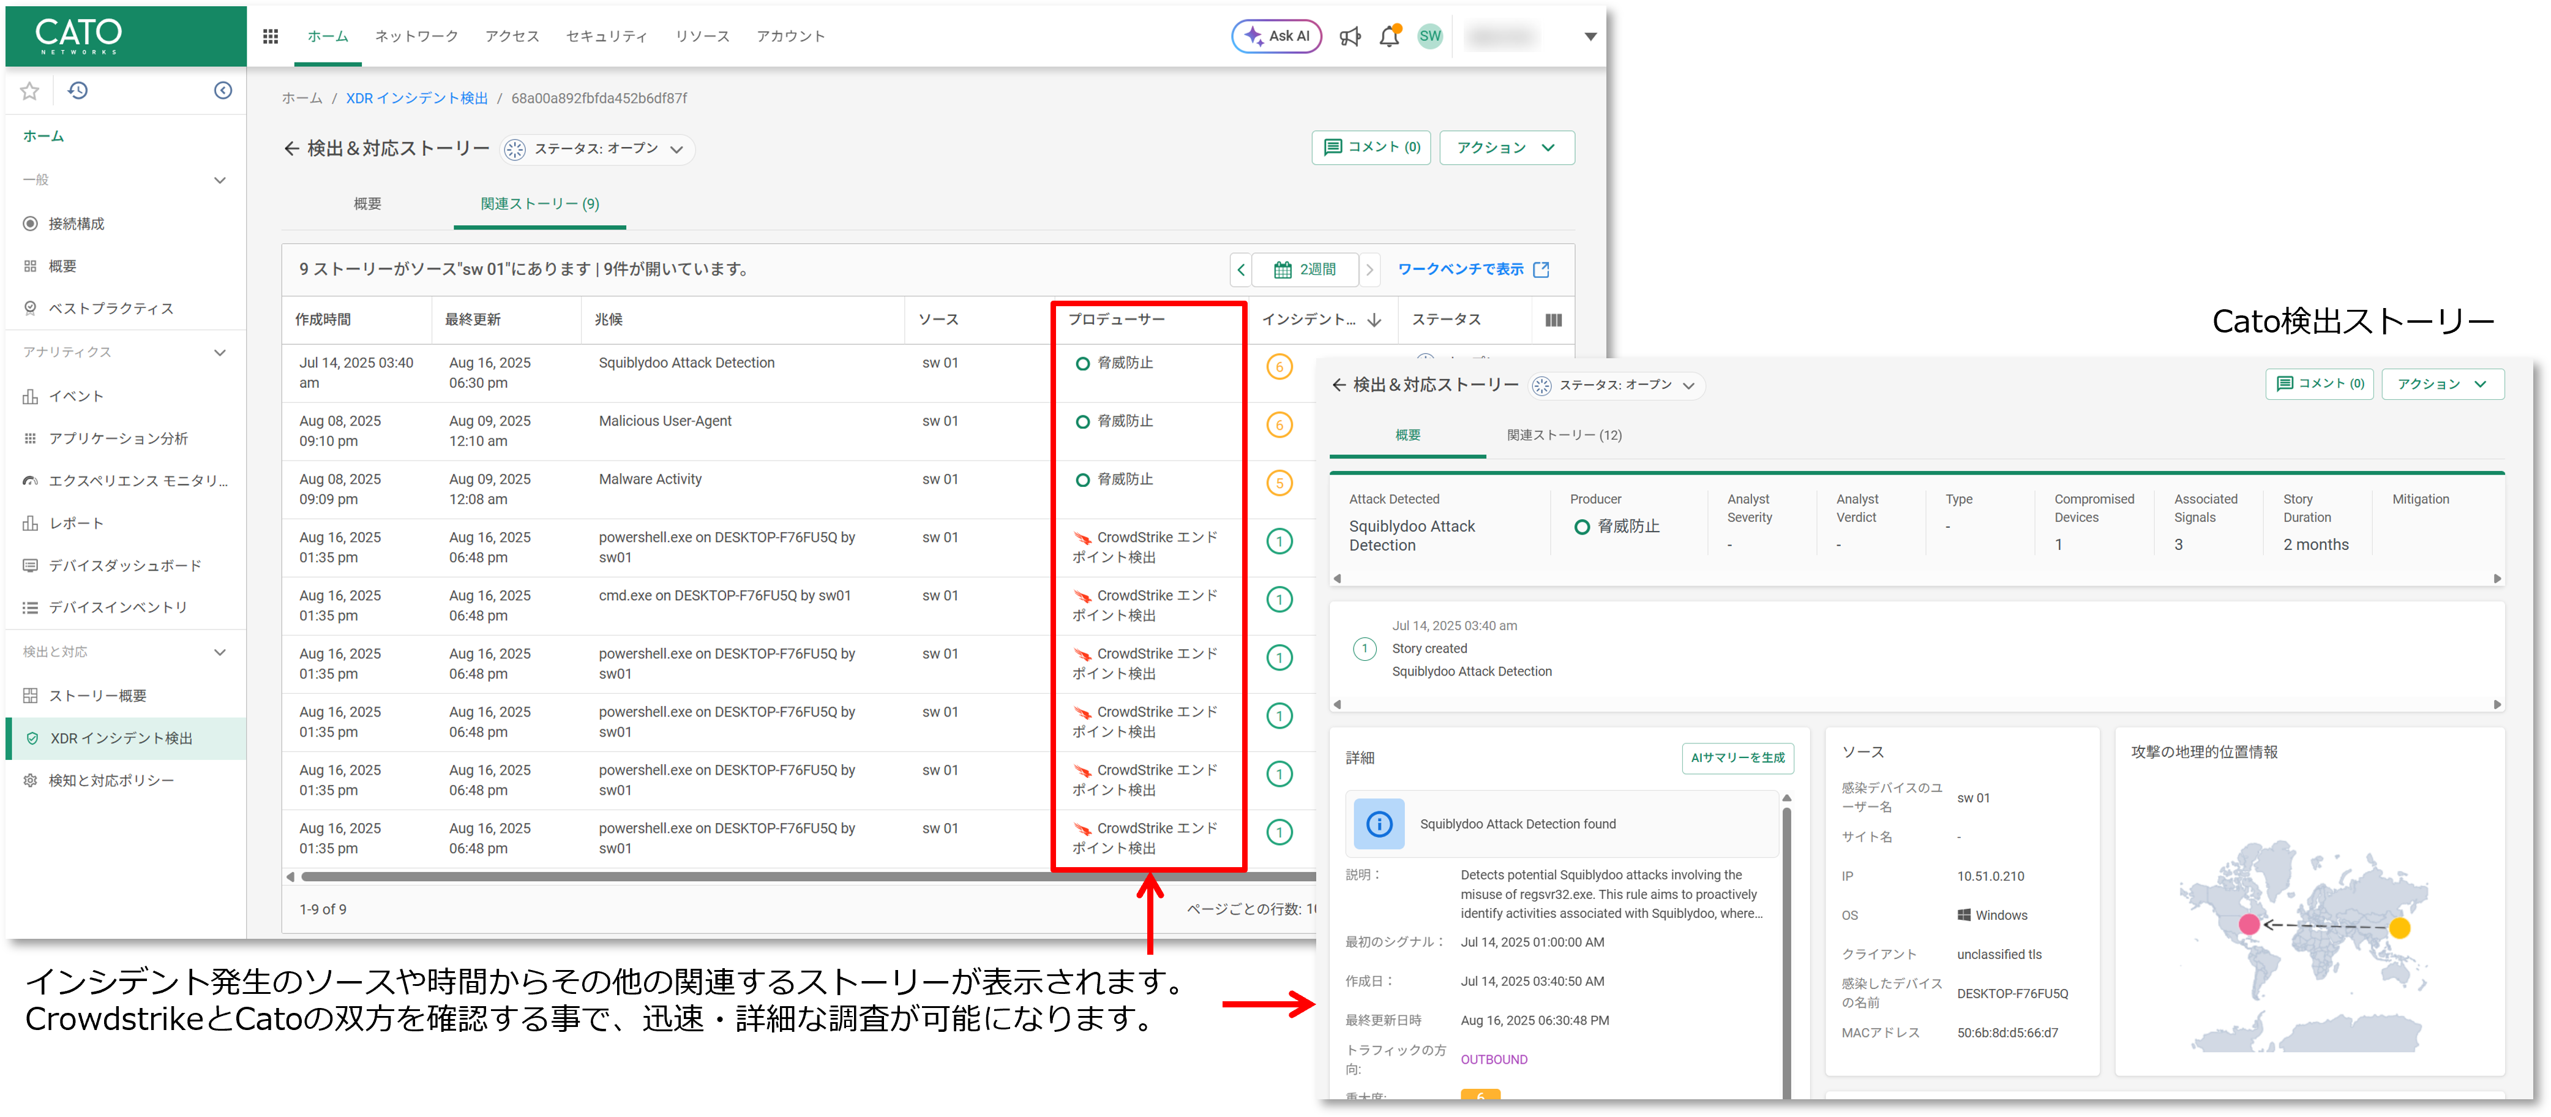This screenshot has width=2551, height=1117.
Task: Click back arrow in the Cato検出ストーリー panel
Action: coord(1339,385)
